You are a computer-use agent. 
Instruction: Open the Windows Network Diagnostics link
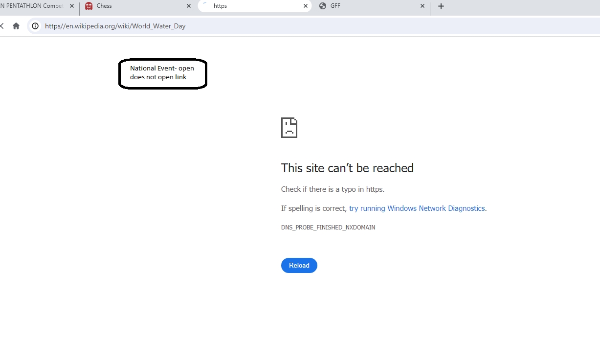417,208
